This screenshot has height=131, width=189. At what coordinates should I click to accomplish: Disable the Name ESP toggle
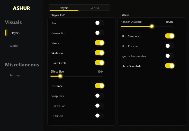[99, 43]
